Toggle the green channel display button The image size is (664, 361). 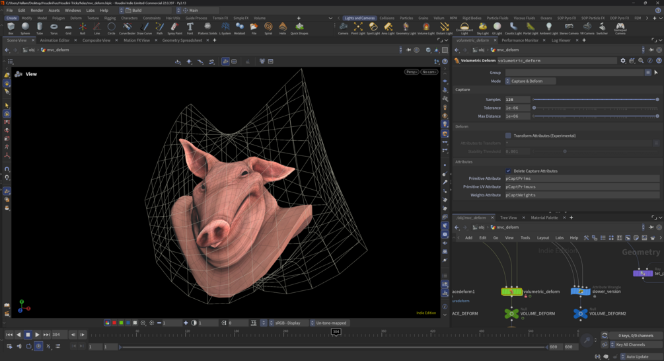121,323
